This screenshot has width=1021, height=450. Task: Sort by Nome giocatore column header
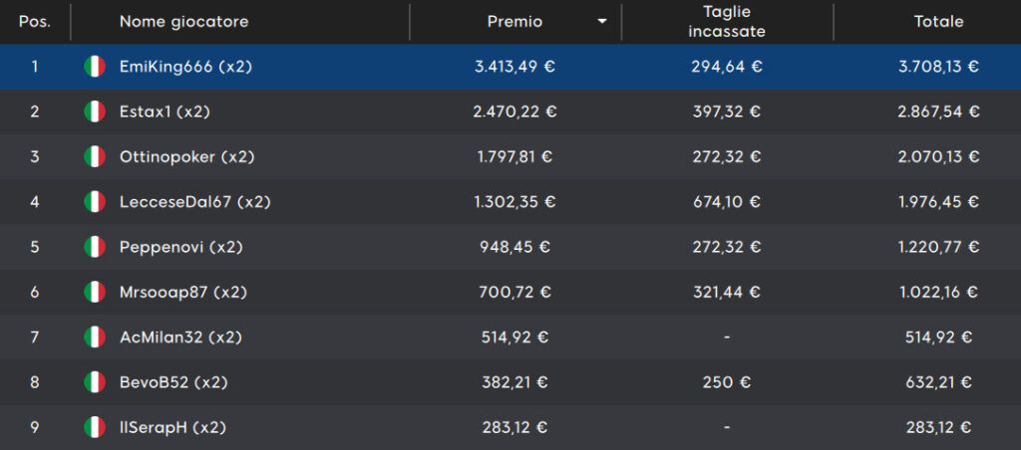point(184,22)
